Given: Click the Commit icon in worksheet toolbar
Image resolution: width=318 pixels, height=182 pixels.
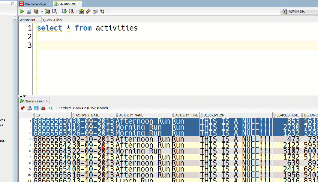Looking at the screenshot, I should pos(64,11).
